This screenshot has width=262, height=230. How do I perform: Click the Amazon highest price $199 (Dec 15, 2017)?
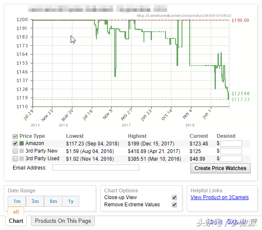pyautogui.click(x=151, y=144)
